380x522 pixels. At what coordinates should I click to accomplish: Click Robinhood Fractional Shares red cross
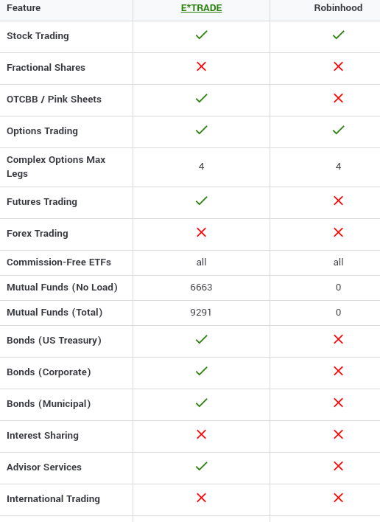pyautogui.click(x=338, y=66)
